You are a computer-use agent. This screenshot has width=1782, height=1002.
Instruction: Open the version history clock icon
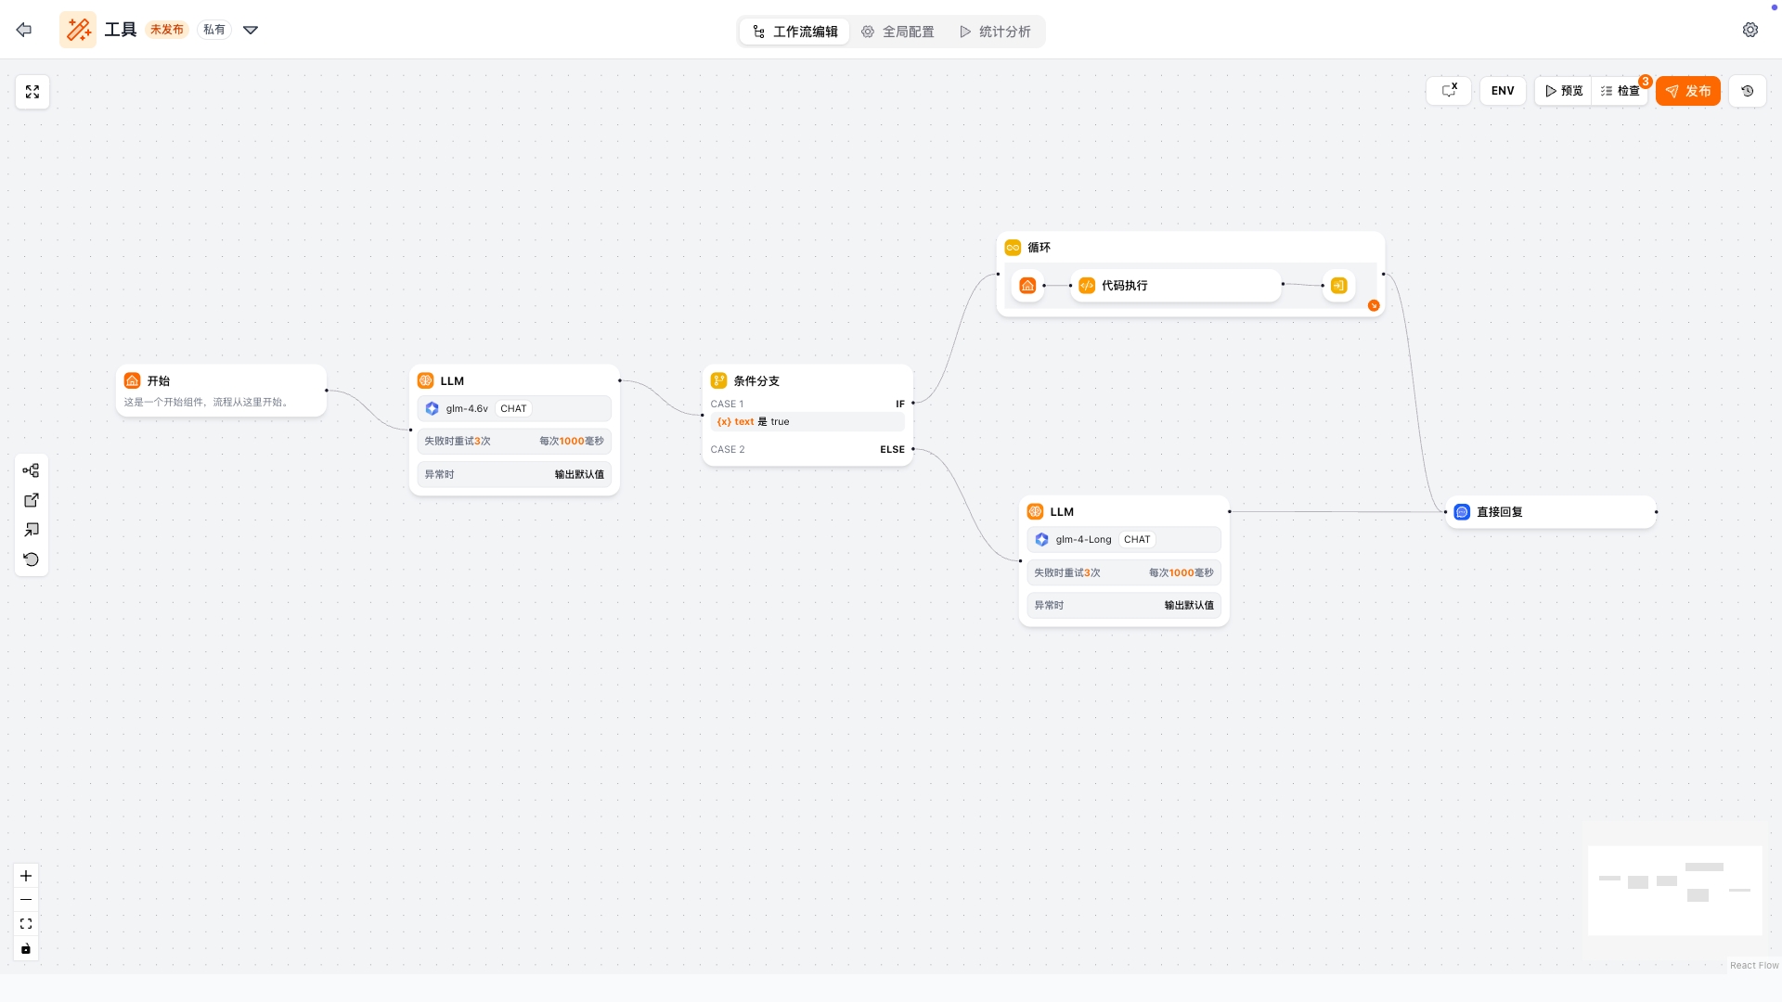1747,91
